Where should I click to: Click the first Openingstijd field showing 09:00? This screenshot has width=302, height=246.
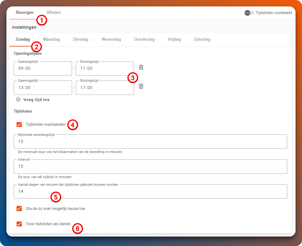43,69
